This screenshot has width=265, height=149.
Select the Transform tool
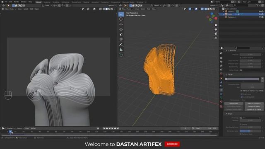121,39
